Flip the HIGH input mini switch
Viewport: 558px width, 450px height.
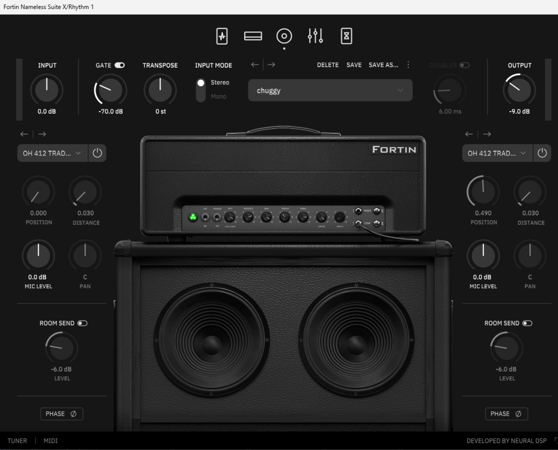[x=377, y=211]
